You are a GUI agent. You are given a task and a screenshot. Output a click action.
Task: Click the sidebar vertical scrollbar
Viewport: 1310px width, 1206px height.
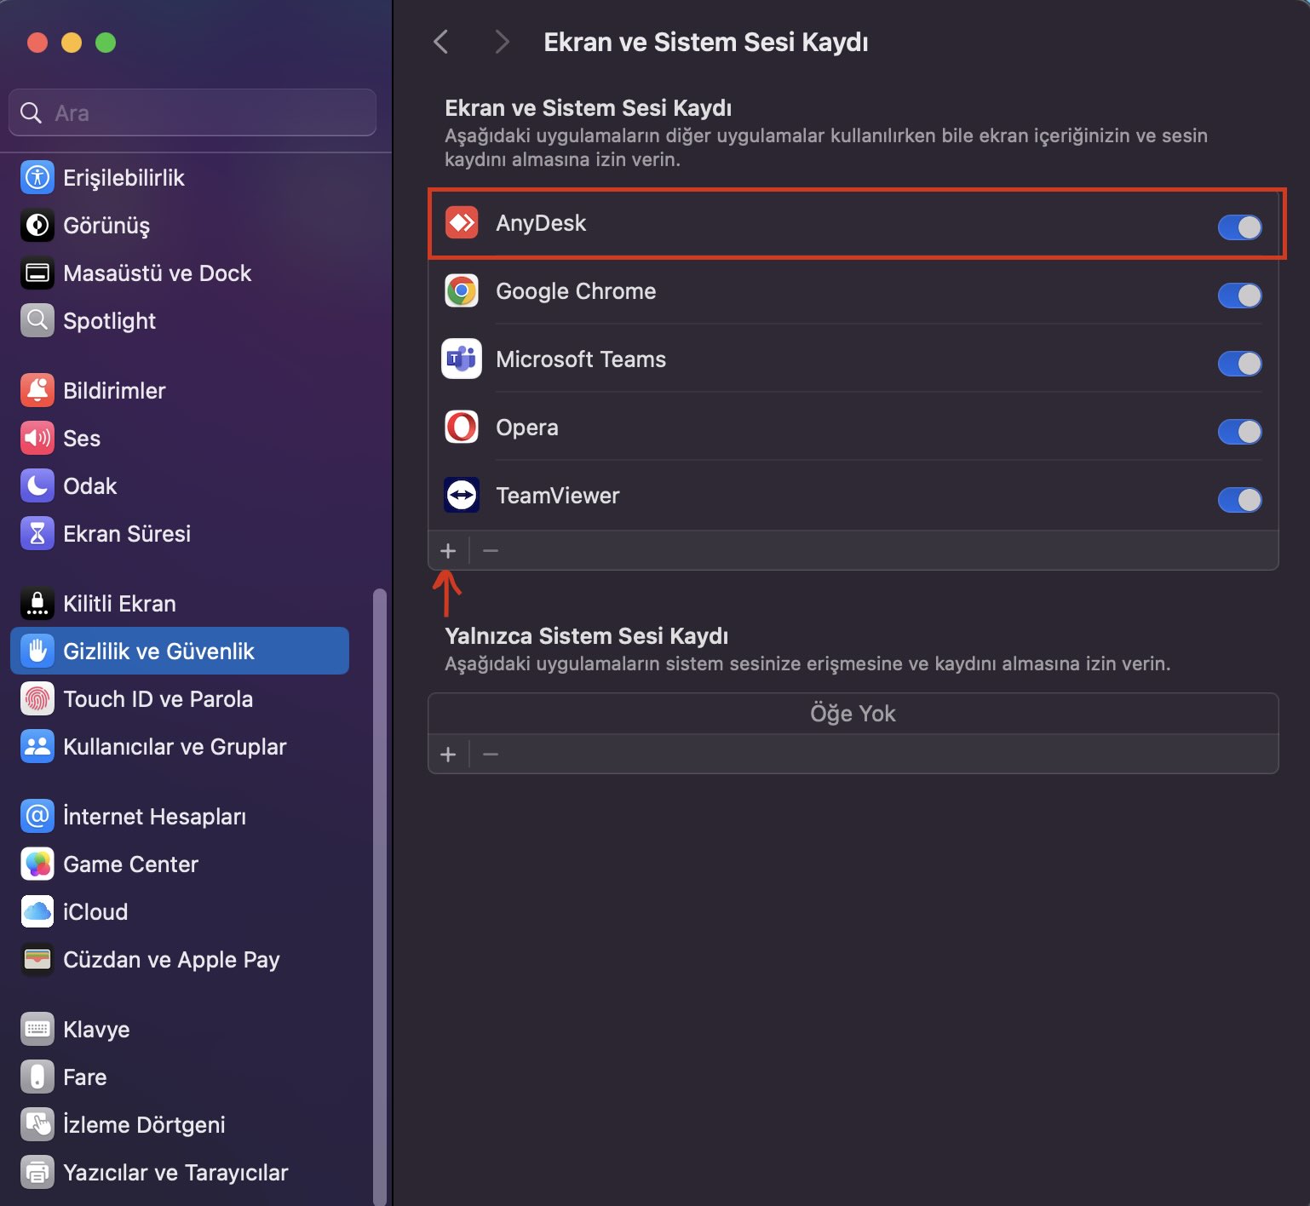point(380,894)
